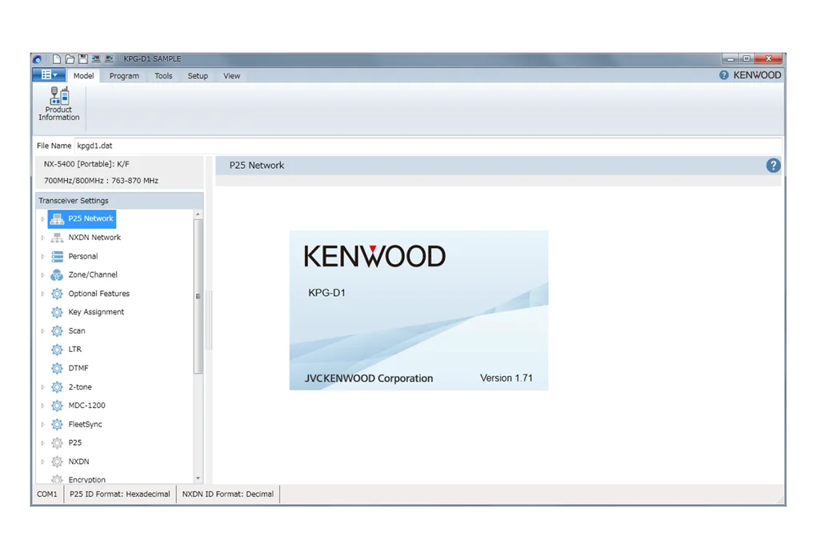Image resolution: width=816 pixels, height=560 pixels.
Task: Click P25 ID Format: Hexadecimal status entry
Action: (120, 494)
